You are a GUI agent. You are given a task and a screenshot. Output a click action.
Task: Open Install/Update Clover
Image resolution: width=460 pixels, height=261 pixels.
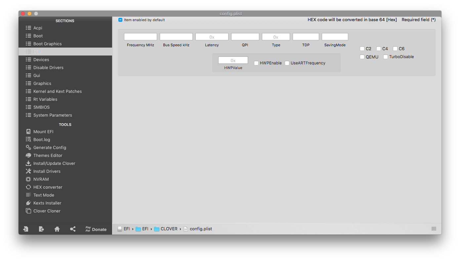pyautogui.click(x=65, y=163)
